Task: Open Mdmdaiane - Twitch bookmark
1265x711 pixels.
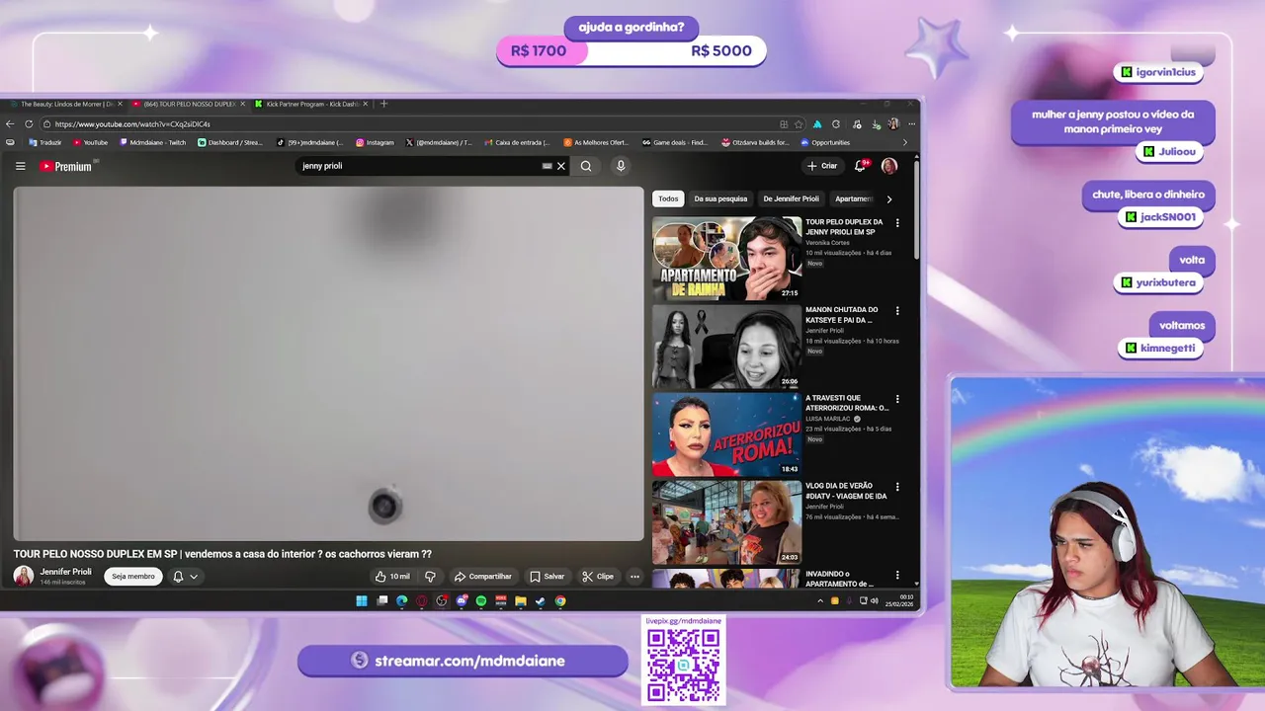Action: [x=151, y=142]
